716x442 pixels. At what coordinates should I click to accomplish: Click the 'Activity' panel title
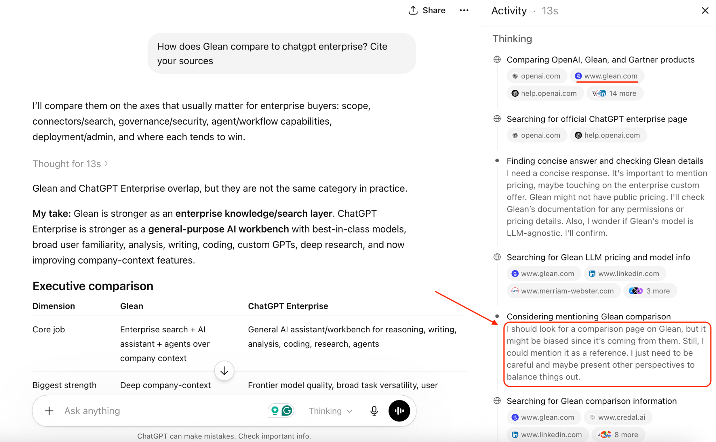pyautogui.click(x=509, y=11)
